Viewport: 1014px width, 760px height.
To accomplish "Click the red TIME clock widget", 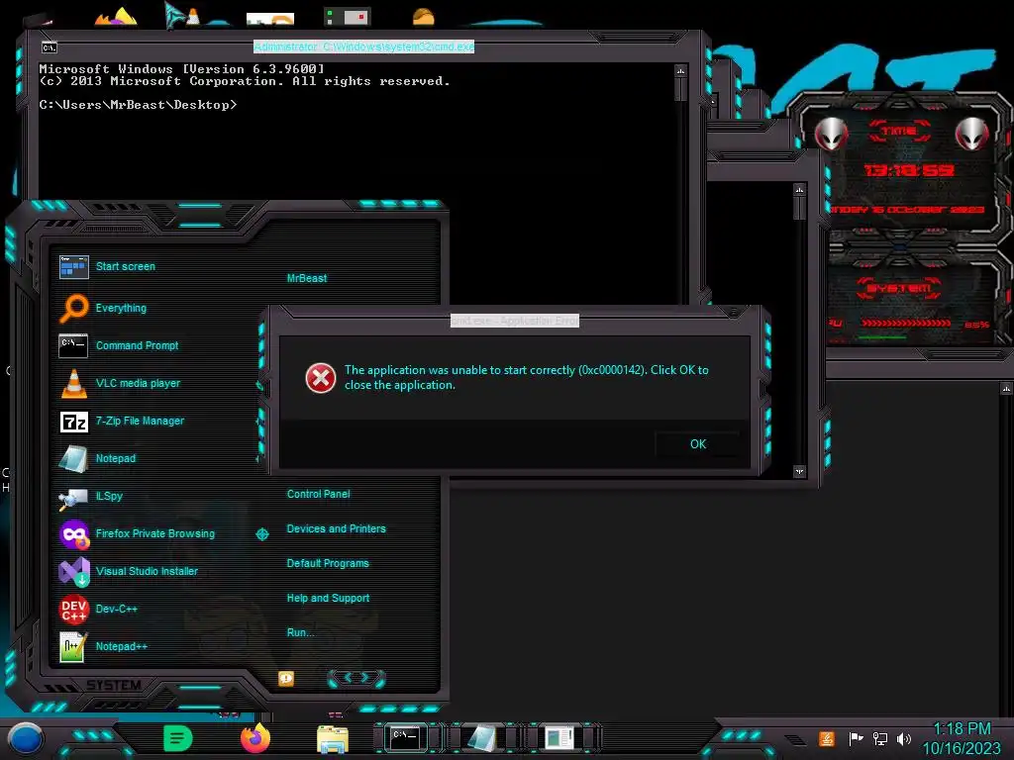I will [x=899, y=169].
